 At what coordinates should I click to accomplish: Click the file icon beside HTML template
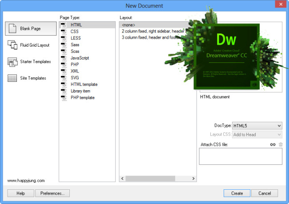pos(64,84)
